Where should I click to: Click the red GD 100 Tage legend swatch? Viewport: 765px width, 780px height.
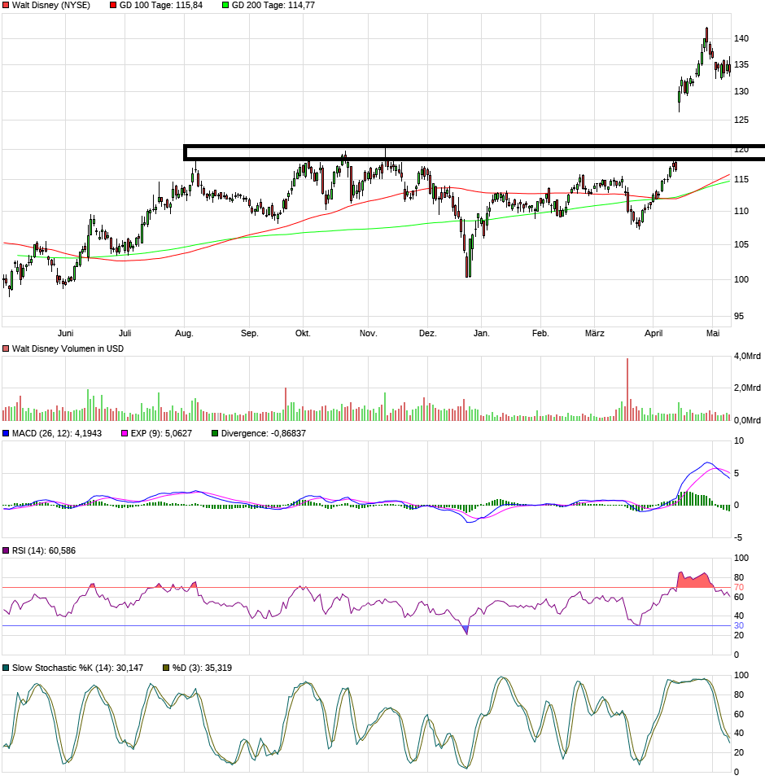tap(113, 6)
